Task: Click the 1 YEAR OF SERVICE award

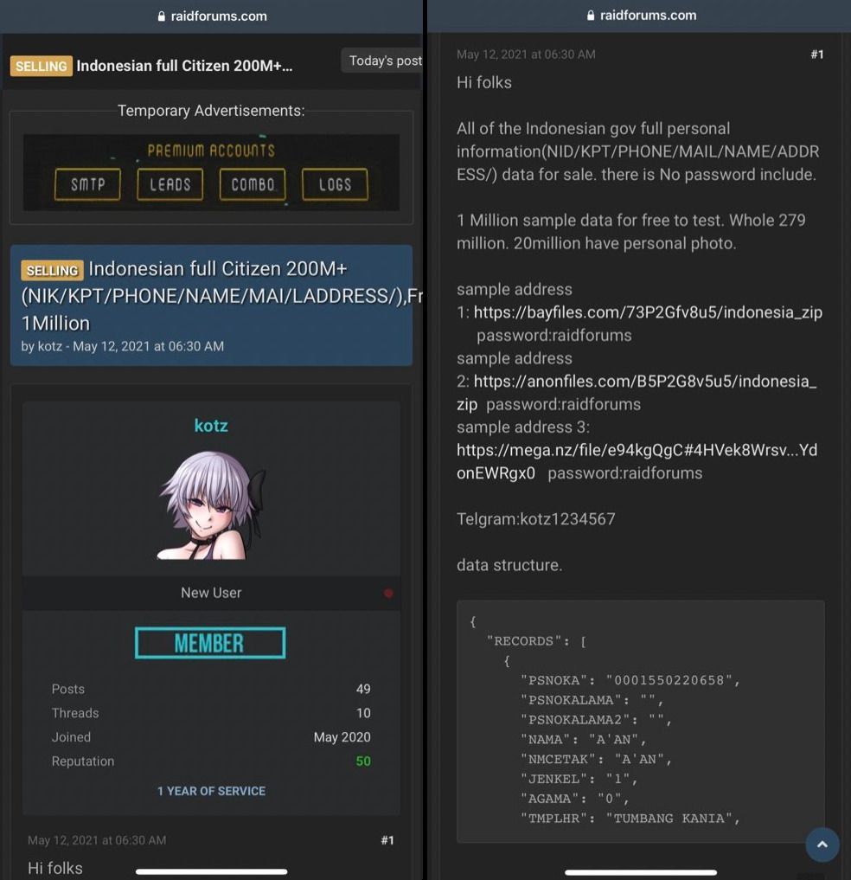Action: click(x=212, y=791)
